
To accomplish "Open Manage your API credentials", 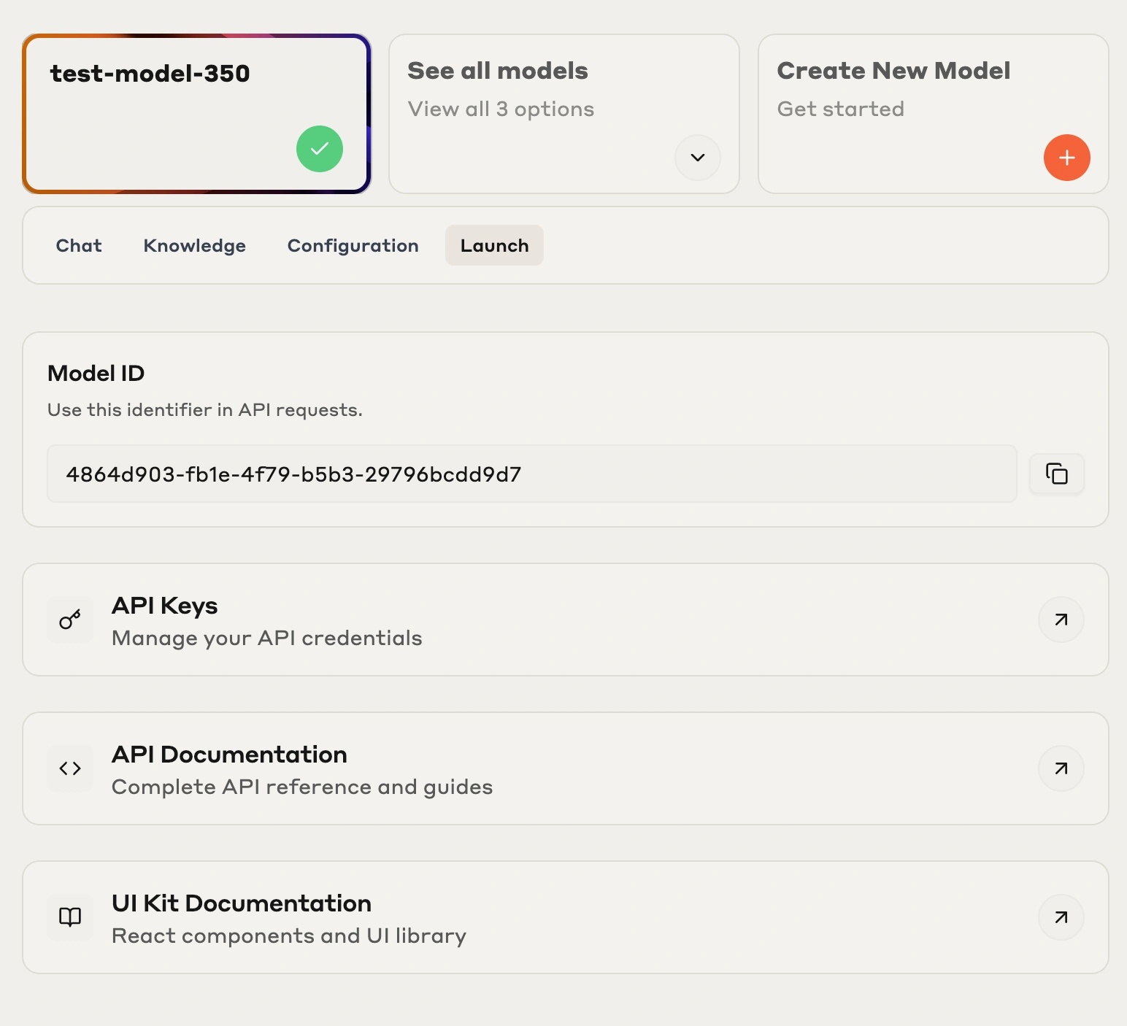I will [x=266, y=637].
